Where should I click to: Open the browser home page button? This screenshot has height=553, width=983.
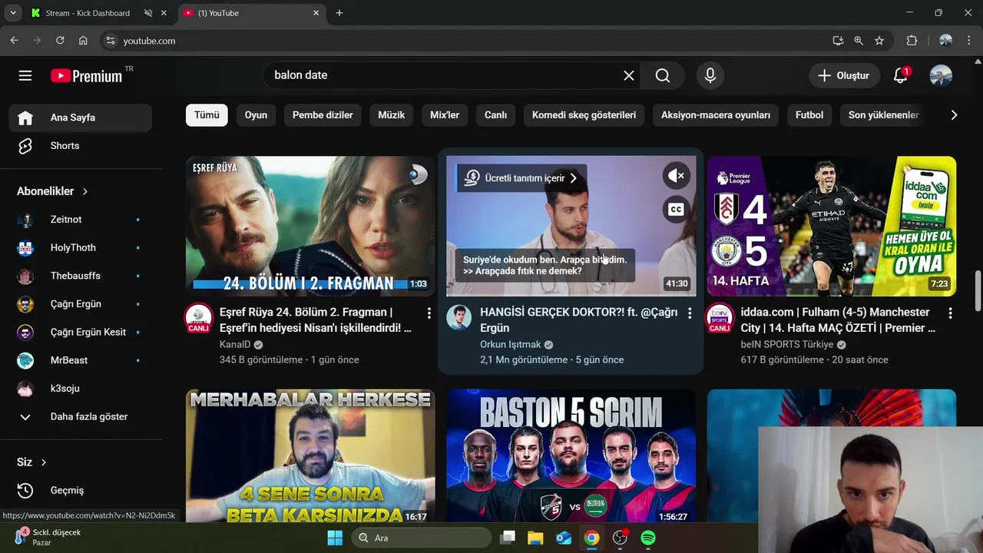coord(83,41)
